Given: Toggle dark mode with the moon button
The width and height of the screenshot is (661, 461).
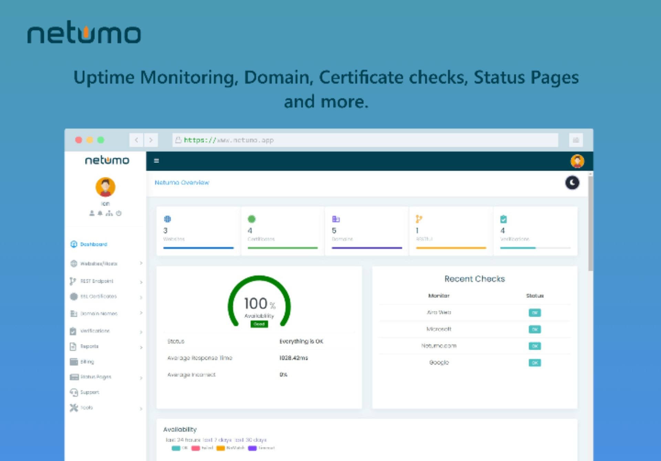Looking at the screenshot, I should click(x=572, y=182).
